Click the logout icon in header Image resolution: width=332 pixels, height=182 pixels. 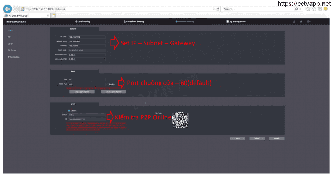(309, 22)
